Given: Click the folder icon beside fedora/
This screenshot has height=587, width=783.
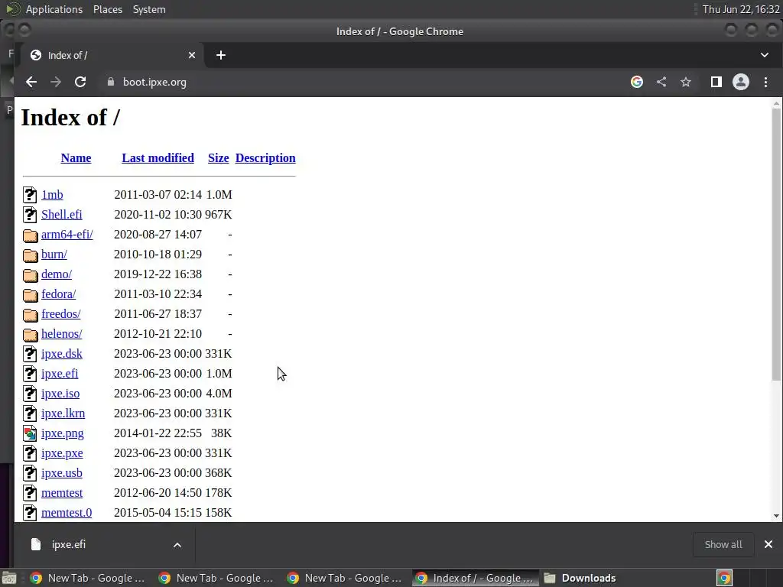Looking at the screenshot, I should 30,294.
